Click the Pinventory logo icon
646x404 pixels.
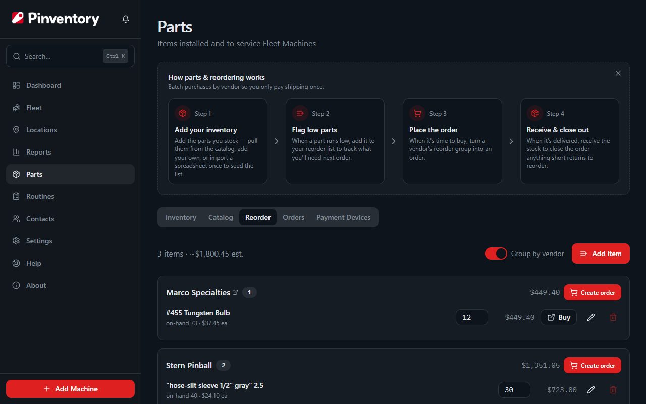pos(18,18)
